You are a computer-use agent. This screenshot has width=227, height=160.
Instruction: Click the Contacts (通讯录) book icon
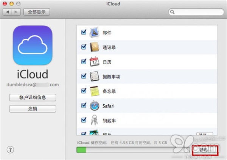click(x=94, y=47)
